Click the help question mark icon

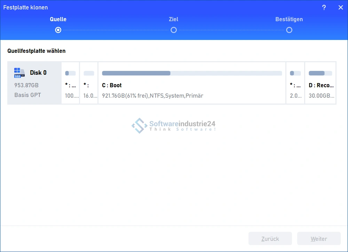(324, 7)
